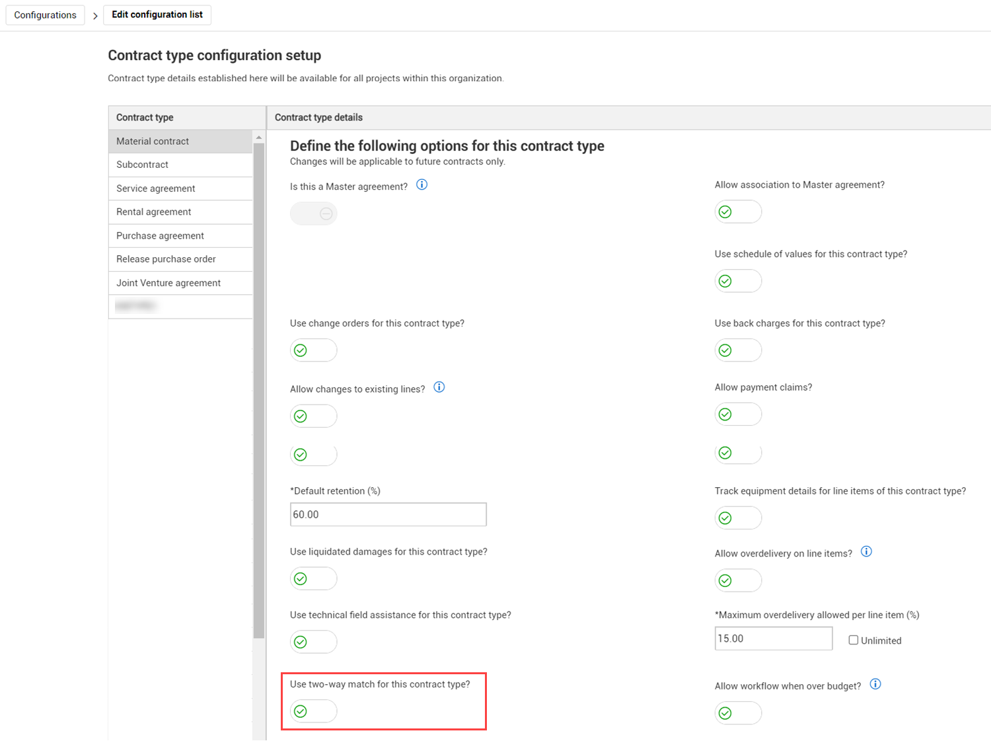Switch off Allow workflow when over budget
Image resolution: width=991 pixels, height=741 pixels.
point(738,713)
